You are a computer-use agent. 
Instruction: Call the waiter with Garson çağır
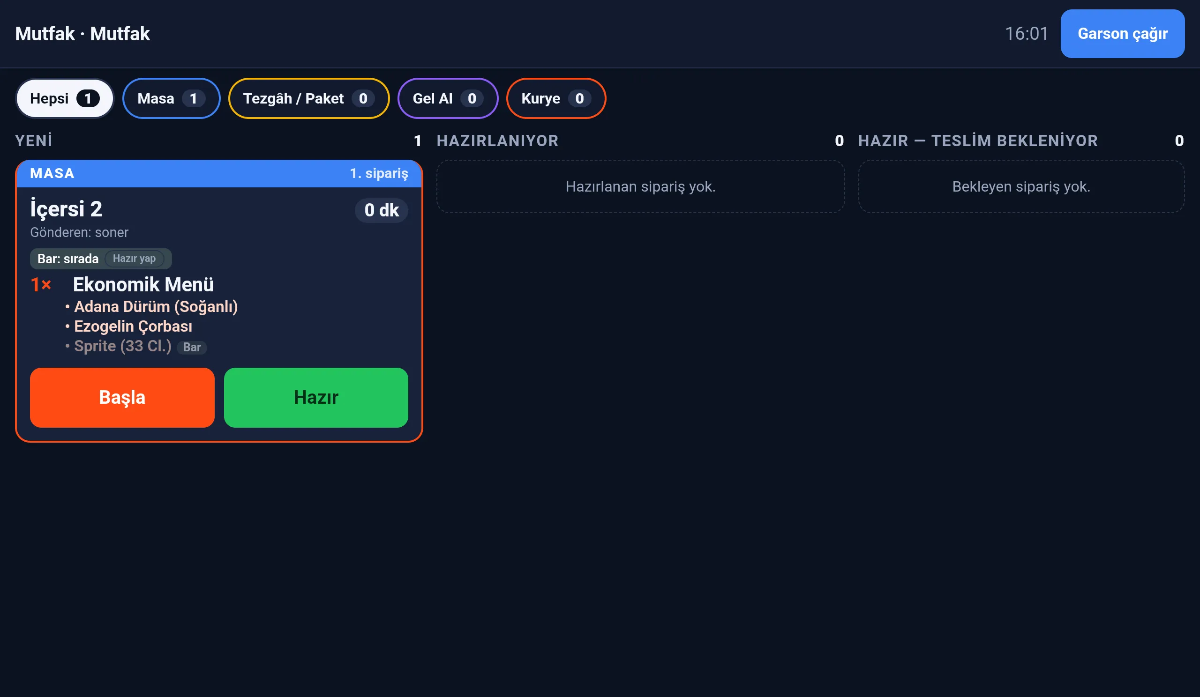[1122, 34]
